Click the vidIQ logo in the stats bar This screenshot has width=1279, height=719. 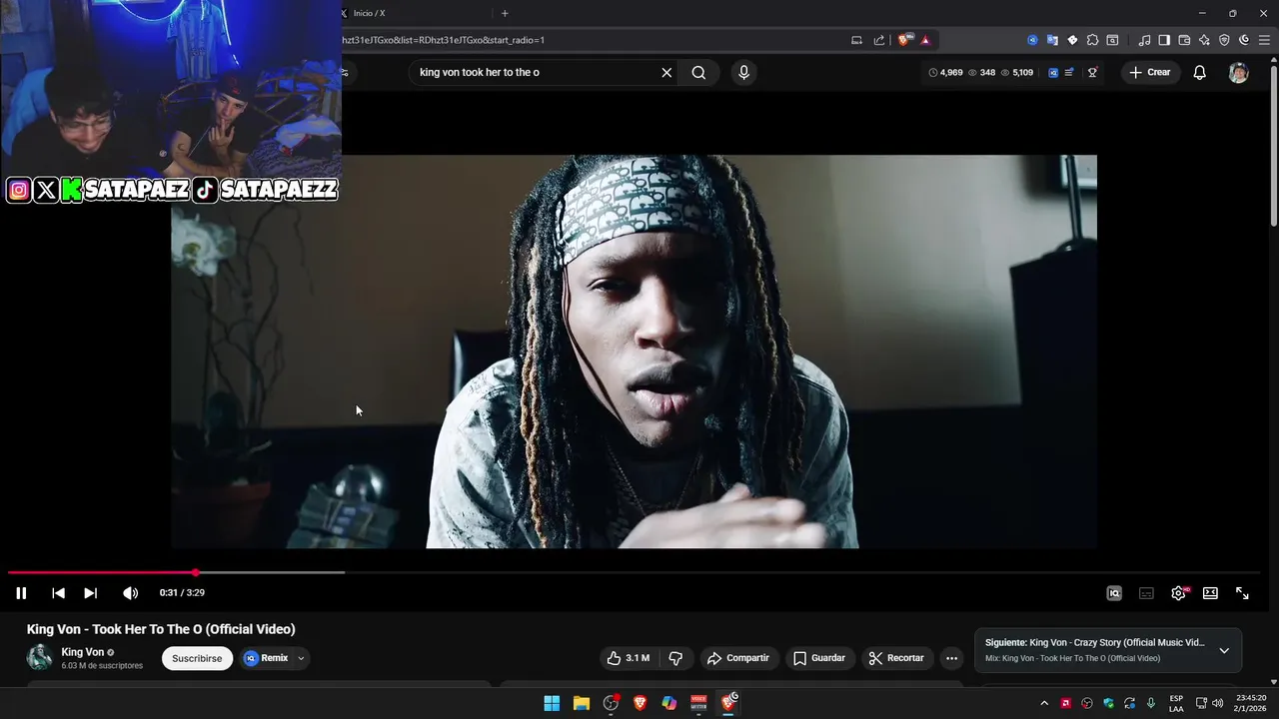1053,72
